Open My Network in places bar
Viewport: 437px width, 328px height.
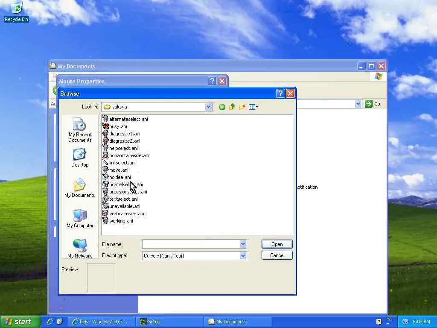(80, 248)
